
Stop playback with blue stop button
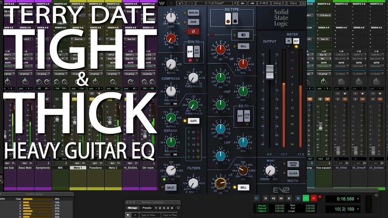click(298, 198)
